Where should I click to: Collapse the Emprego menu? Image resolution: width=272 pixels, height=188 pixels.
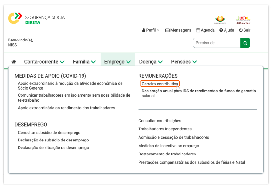pos(117,62)
